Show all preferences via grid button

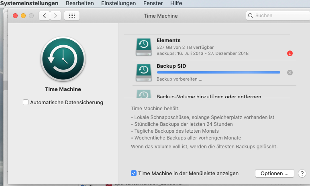click(72, 16)
